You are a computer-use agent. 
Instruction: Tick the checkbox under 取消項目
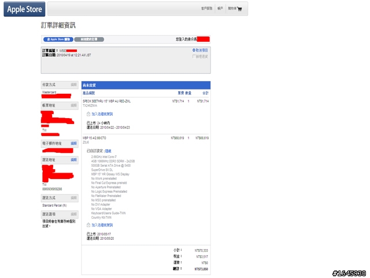point(194,56)
